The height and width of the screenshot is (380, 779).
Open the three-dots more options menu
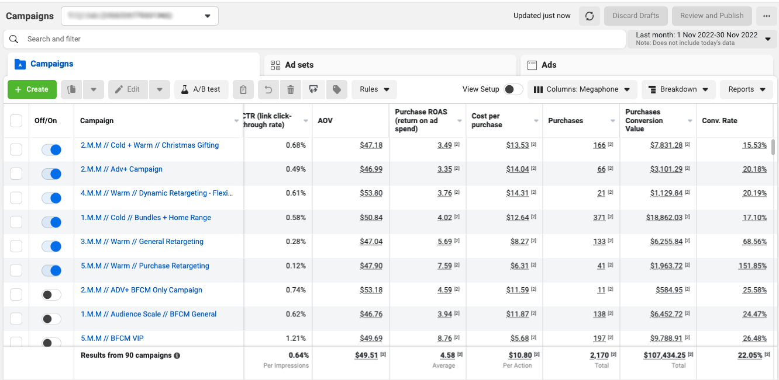(767, 16)
